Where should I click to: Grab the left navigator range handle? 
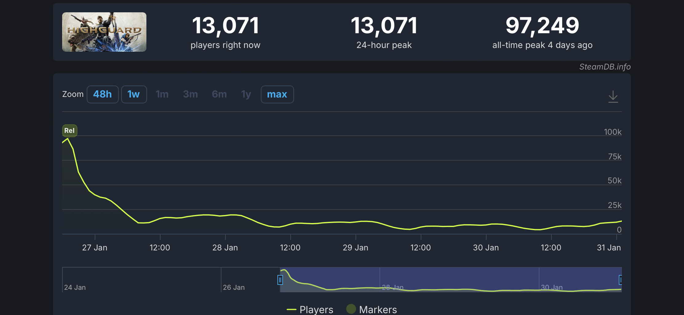[x=280, y=280]
